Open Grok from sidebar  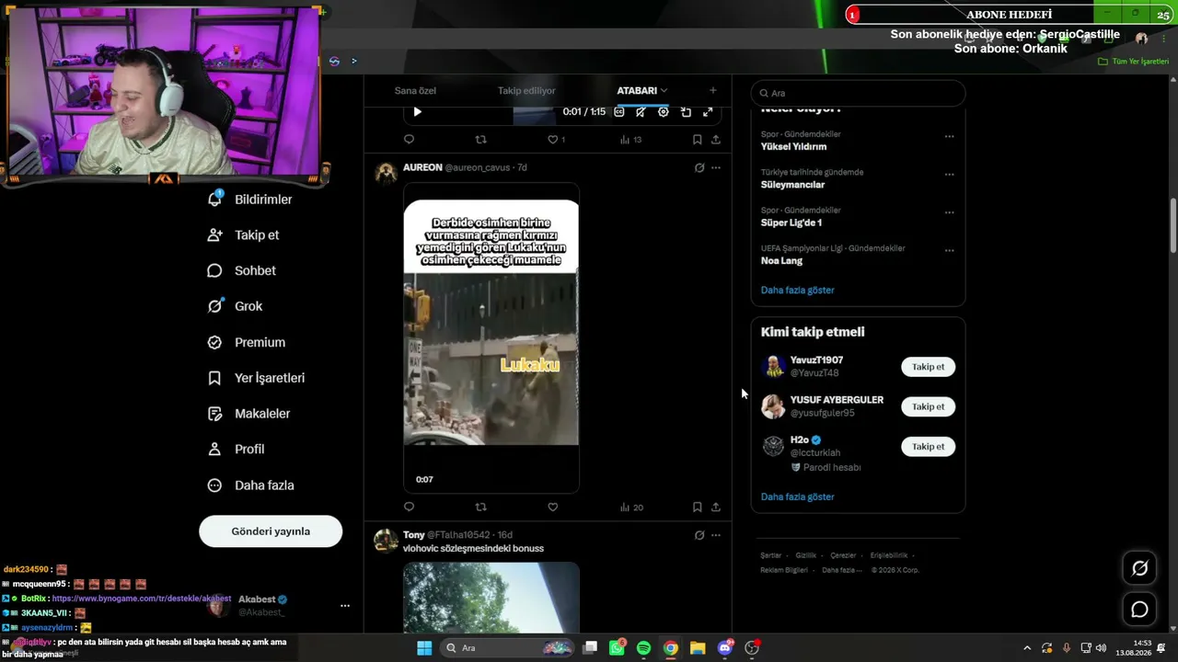pos(236,306)
